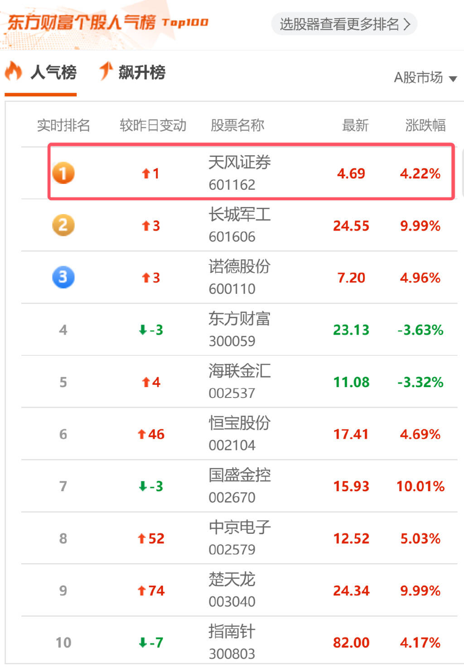The width and height of the screenshot is (464, 670).
Task: Select the gold number 1 rank badge
Action: point(63,173)
